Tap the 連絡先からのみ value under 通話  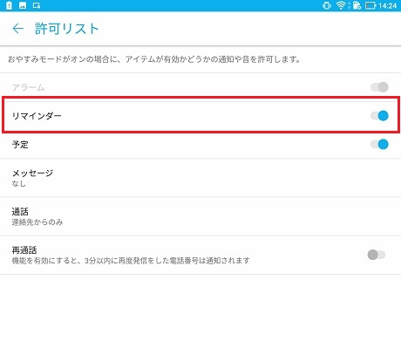point(37,222)
